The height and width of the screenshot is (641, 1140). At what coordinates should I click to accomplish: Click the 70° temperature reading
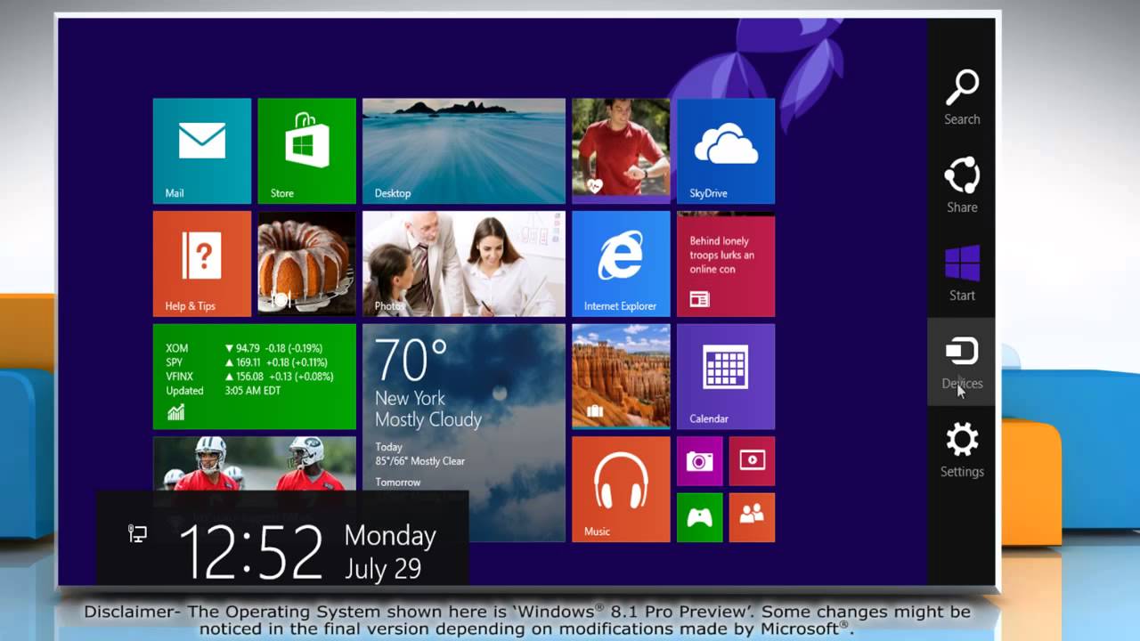click(x=411, y=360)
